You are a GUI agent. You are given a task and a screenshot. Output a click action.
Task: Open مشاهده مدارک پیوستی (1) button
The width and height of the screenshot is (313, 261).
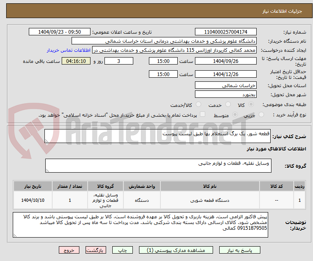(x=176, y=250)
